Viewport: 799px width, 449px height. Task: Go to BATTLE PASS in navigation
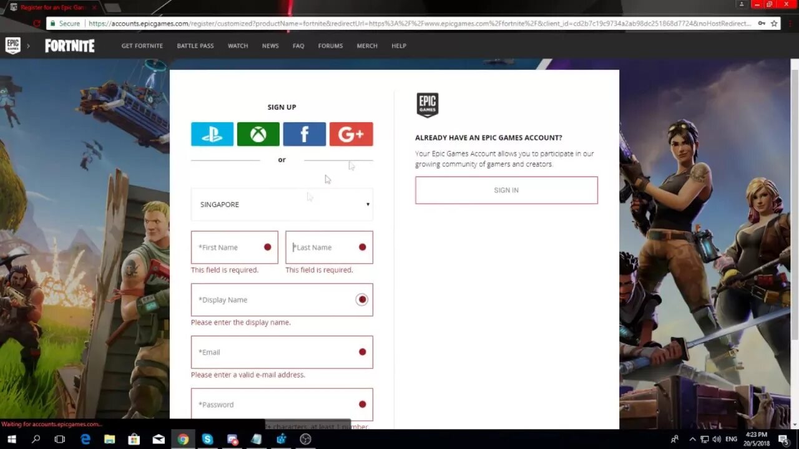pyautogui.click(x=195, y=46)
